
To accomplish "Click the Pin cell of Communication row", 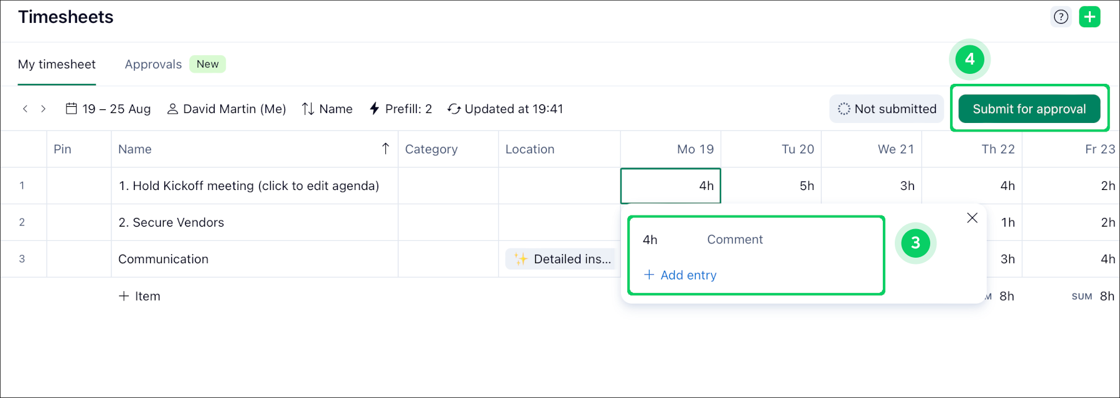I will (x=79, y=259).
